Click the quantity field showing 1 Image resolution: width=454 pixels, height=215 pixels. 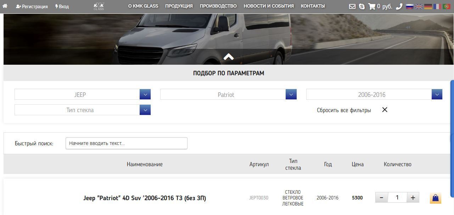[397, 198]
